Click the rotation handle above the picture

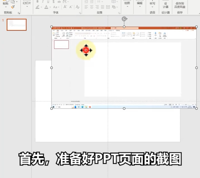(x=124, y=19)
